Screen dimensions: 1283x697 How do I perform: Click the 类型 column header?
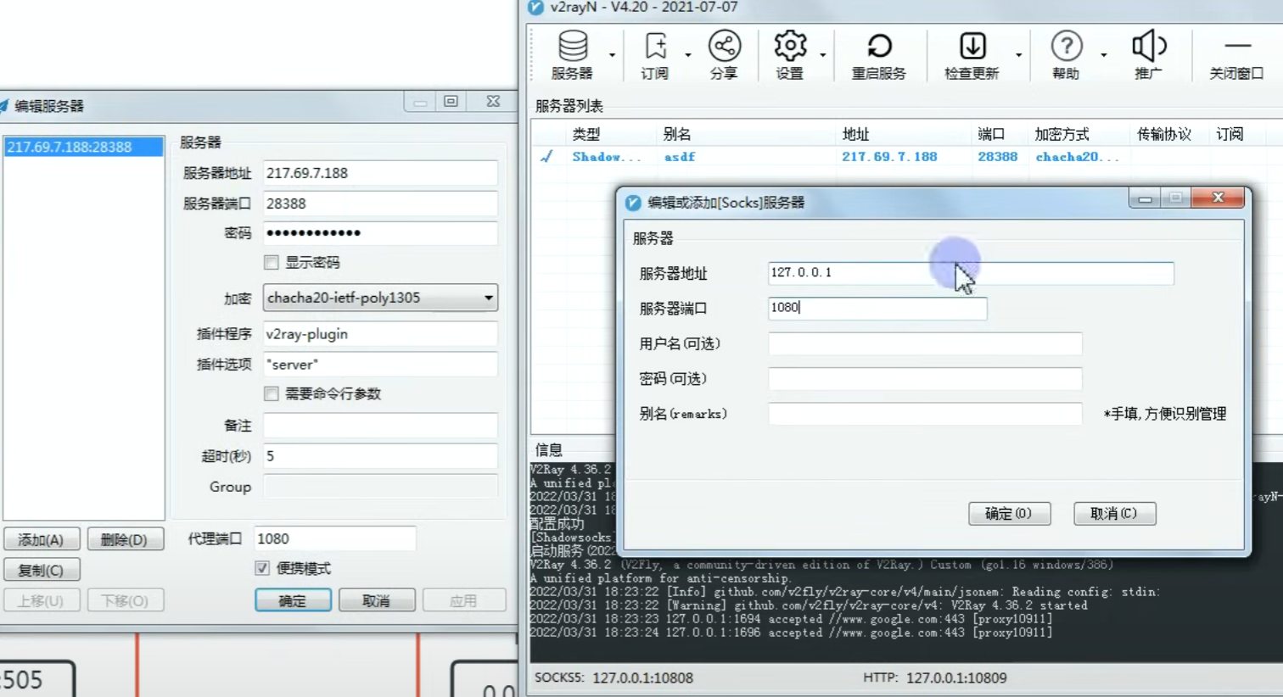click(x=586, y=134)
